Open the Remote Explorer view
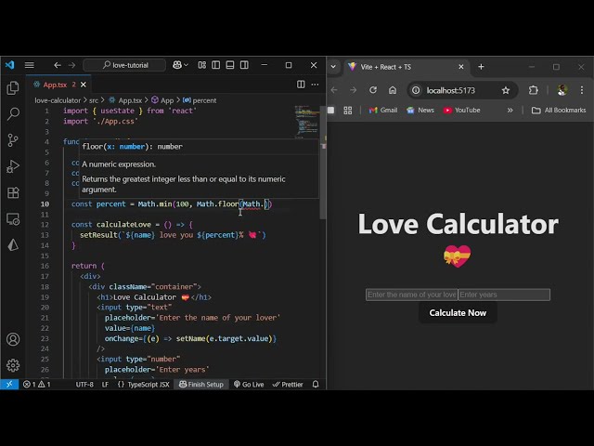 click(13, 219)
